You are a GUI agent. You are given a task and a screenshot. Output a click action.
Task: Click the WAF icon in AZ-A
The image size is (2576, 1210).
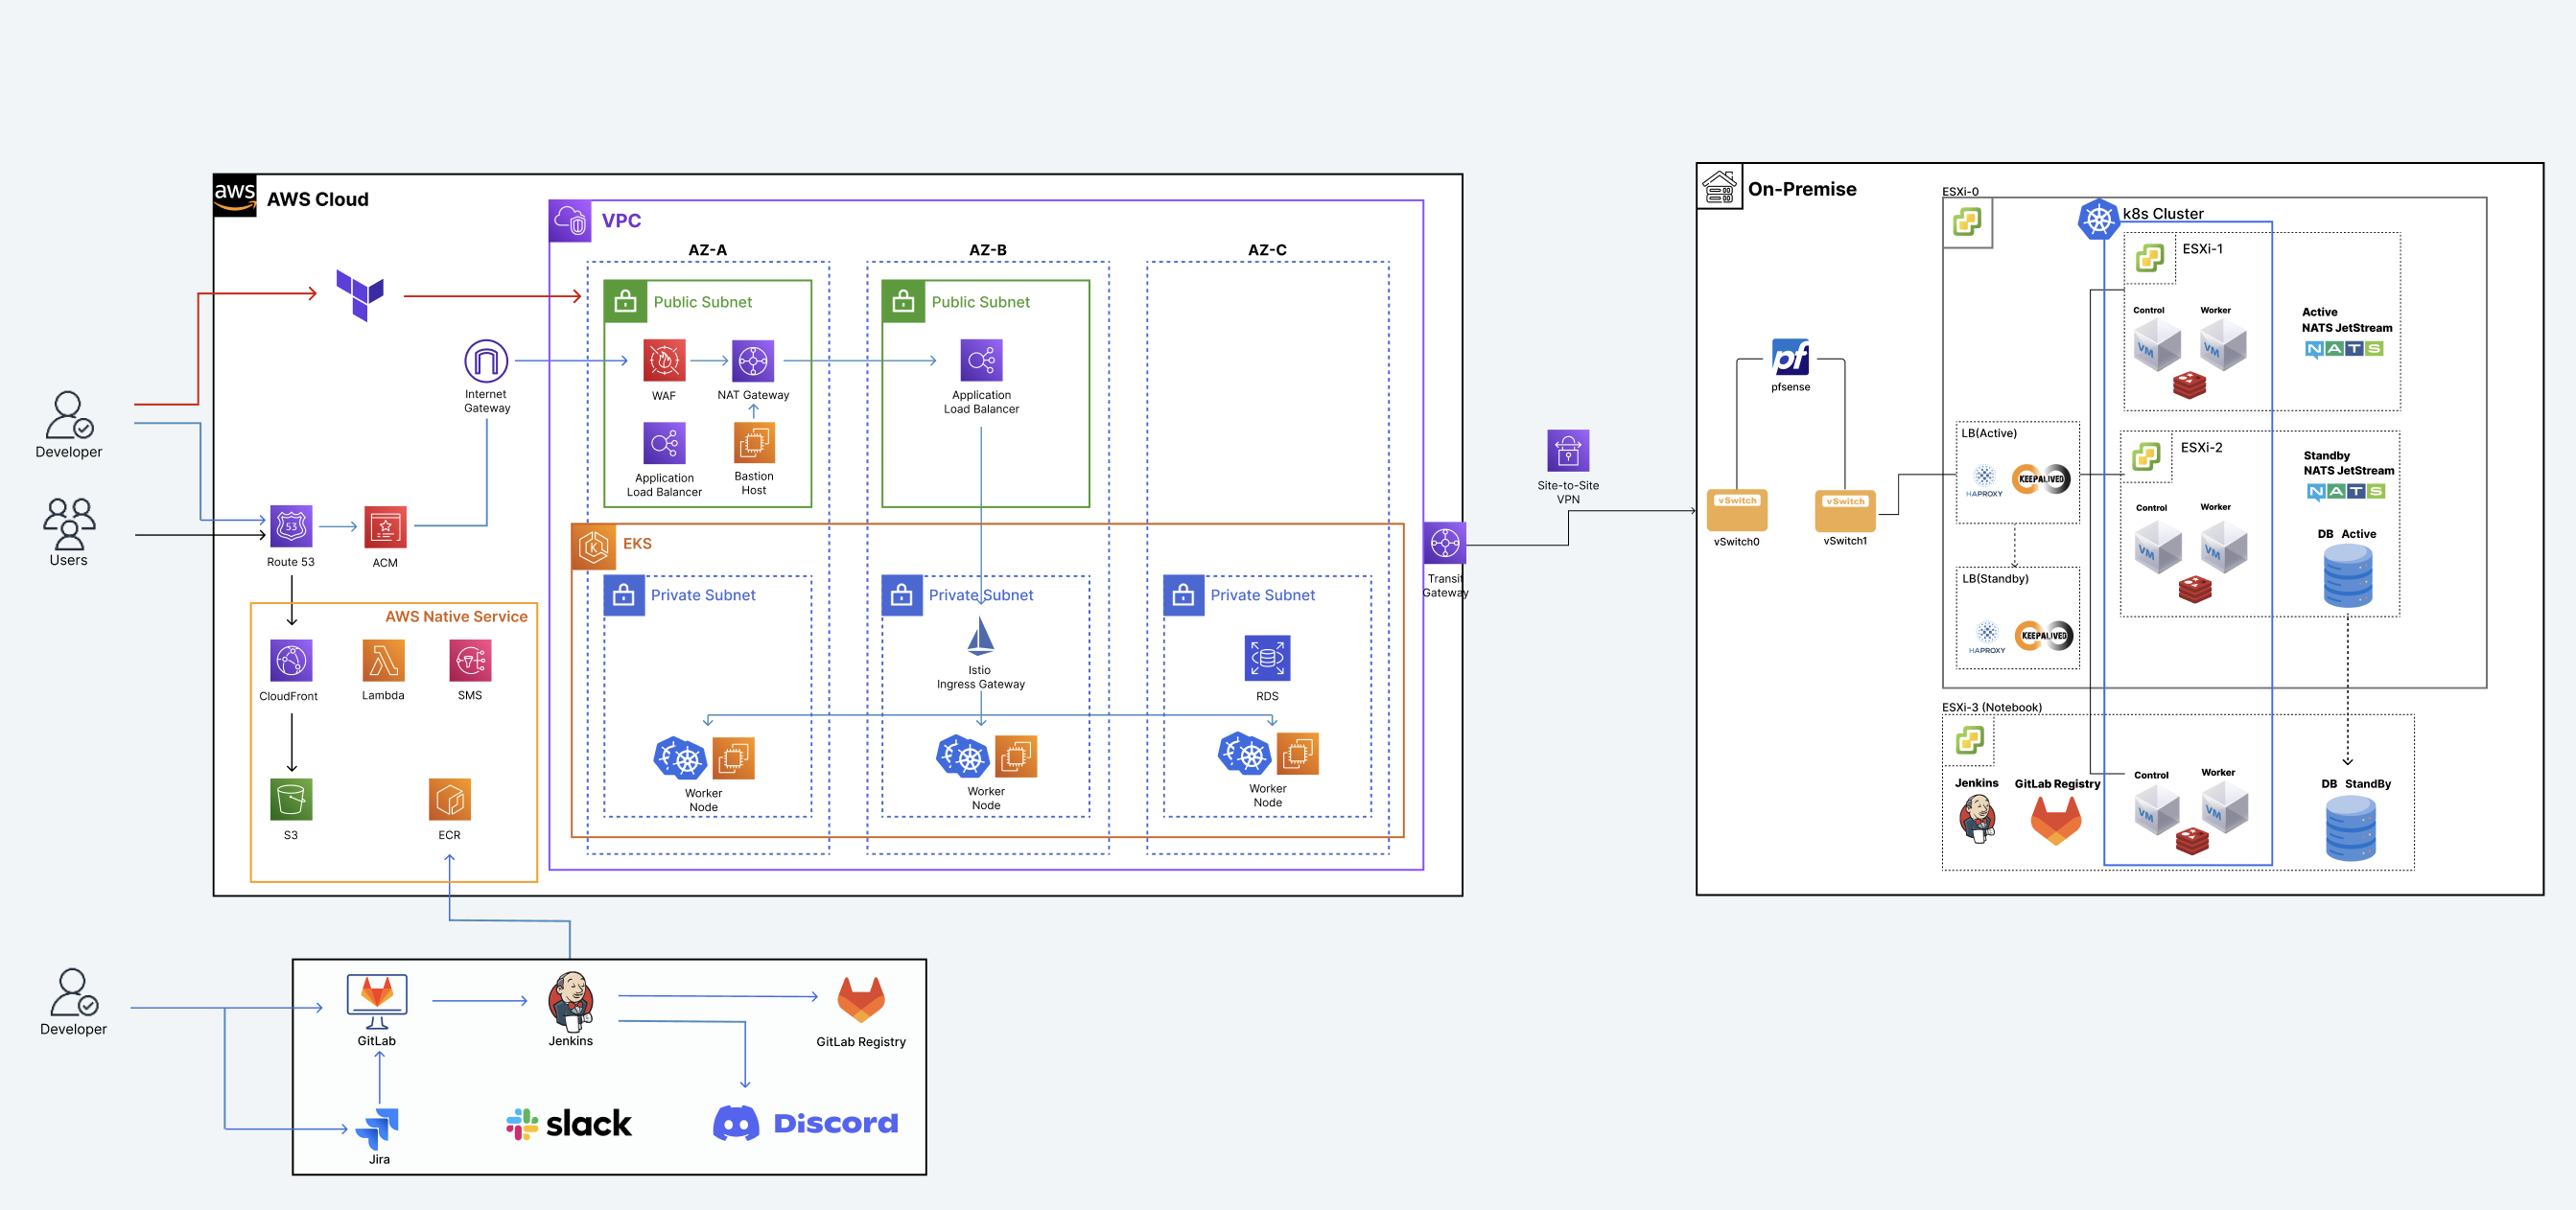(664, 361)
